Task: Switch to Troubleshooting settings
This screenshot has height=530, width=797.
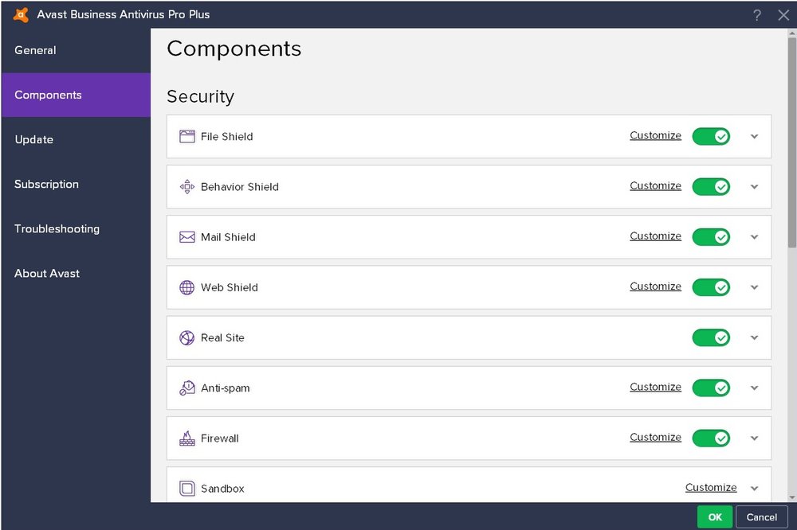Action: [x=77, y=228]
